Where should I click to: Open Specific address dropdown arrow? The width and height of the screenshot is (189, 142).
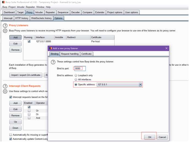140,85
